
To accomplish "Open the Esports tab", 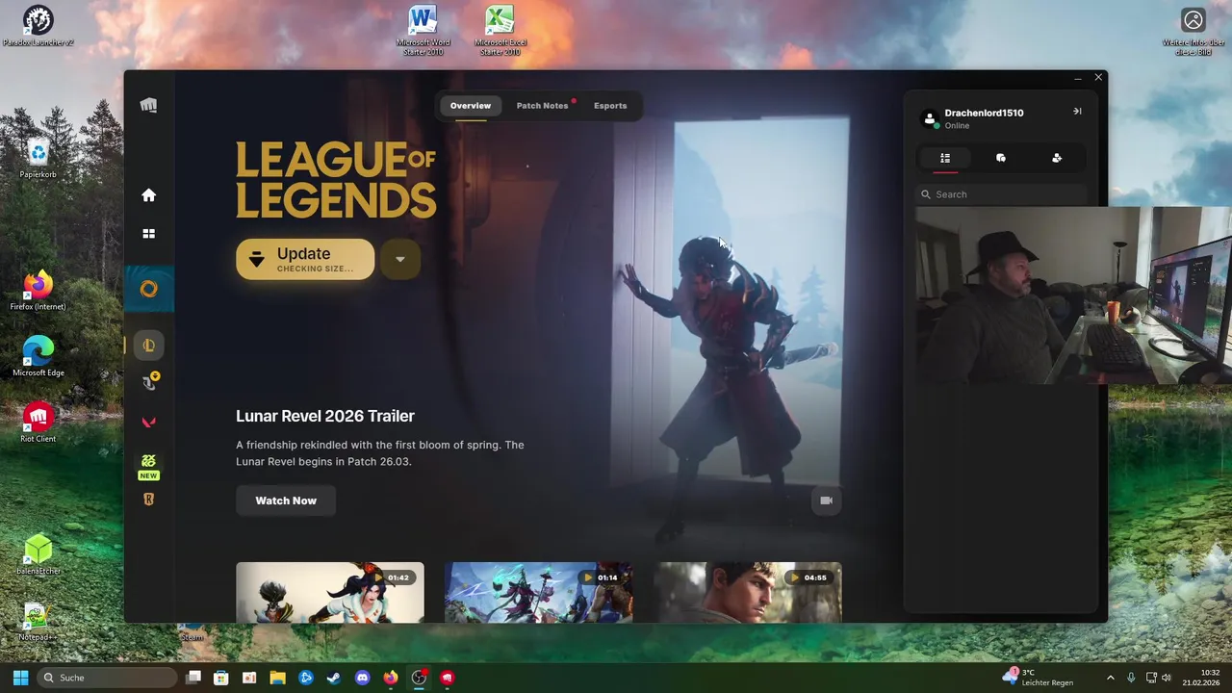I will pos(610,106).
